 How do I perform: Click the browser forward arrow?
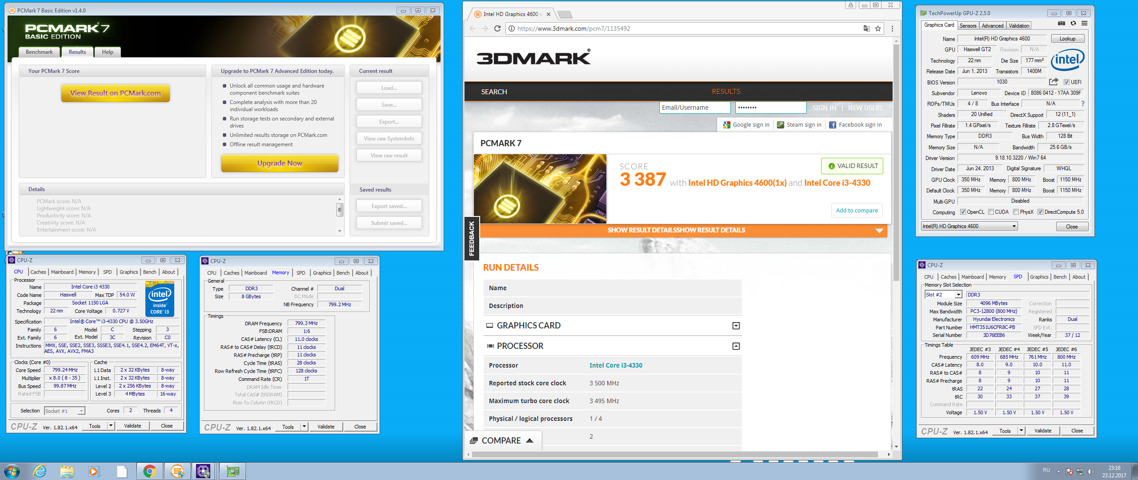pos(485,28)
